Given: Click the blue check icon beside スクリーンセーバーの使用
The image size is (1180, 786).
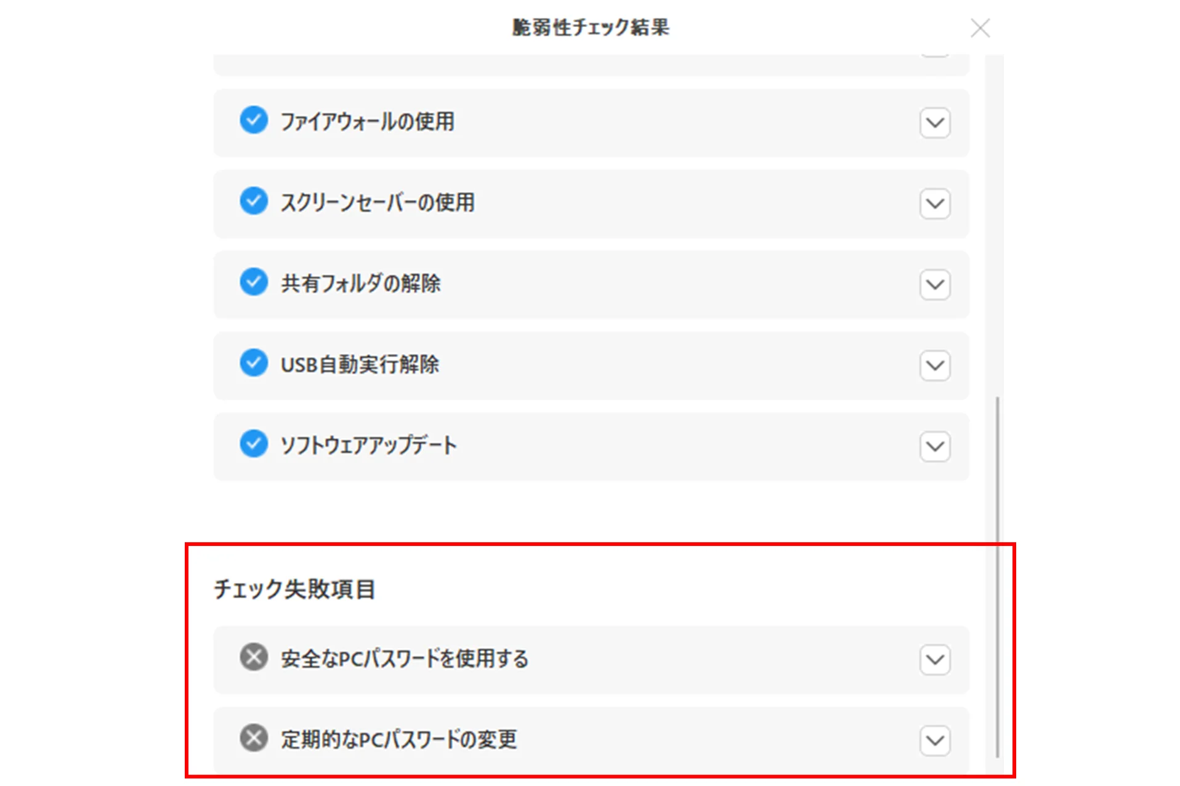Looking at the screenshot, I should tap(253, 201).
